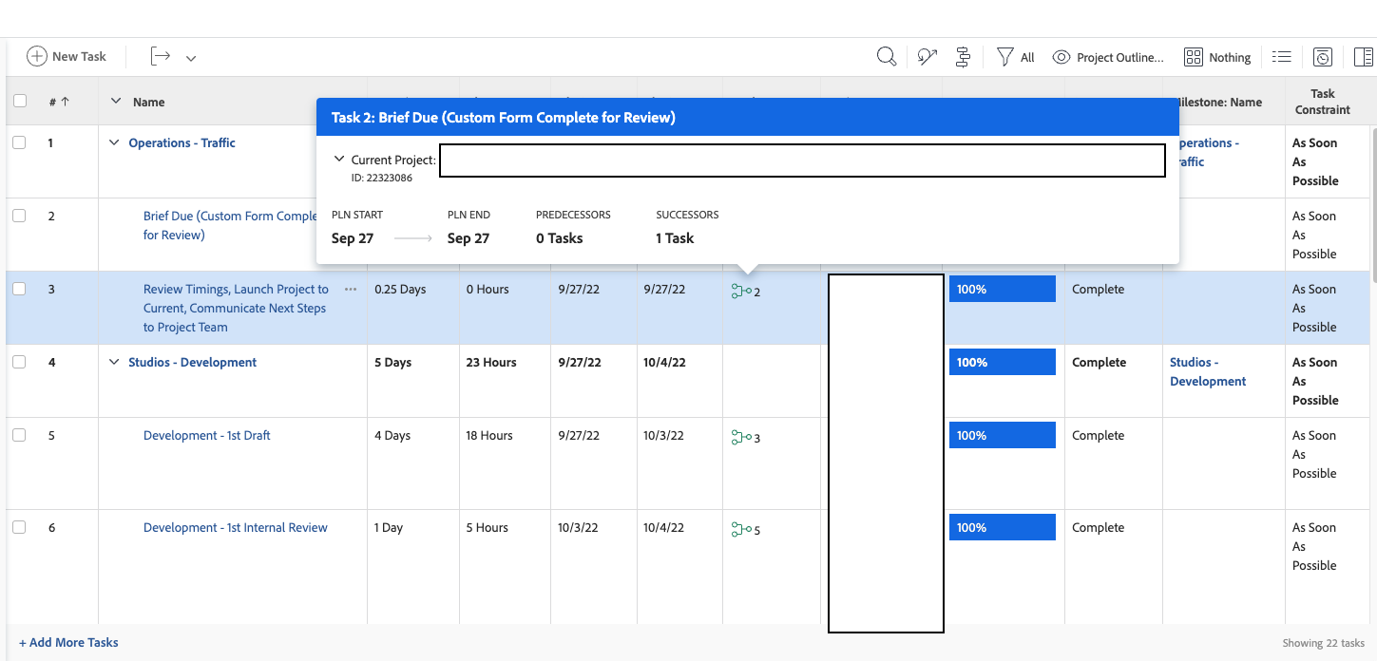Image resolution: width=1377 pixels, height=661 pixels.
Task: Open the search magnifier in the toolbar
Action: (x=886, y=57)
